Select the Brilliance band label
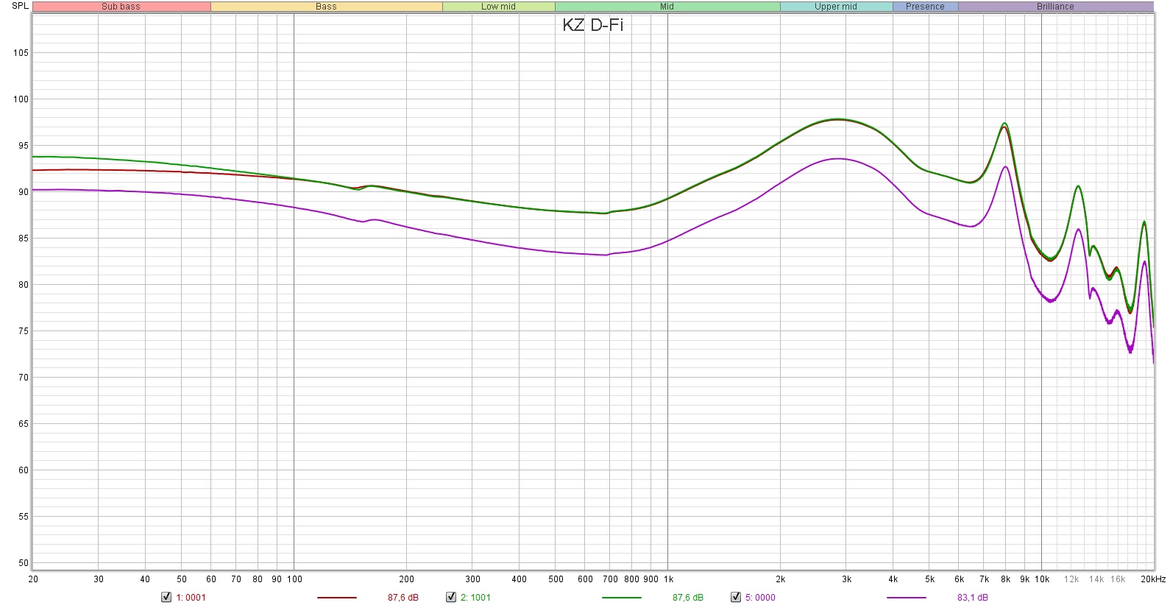 tap(1055, 7)
